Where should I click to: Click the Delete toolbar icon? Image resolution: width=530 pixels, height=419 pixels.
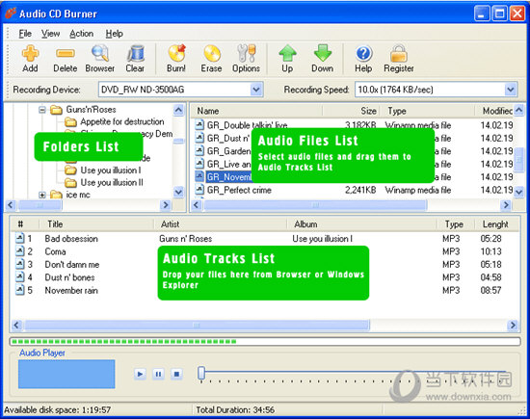pyautogui.click(x=66, y=53)
